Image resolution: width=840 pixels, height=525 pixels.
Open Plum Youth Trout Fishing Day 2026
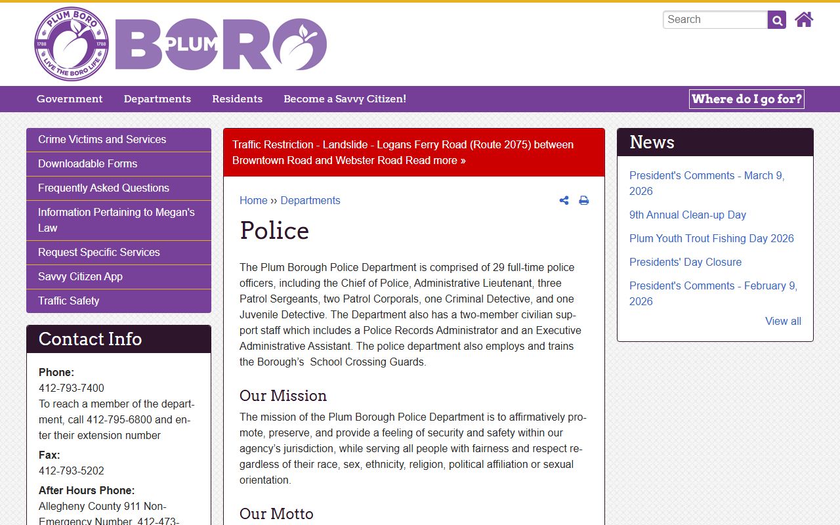(x=711, y=238)
